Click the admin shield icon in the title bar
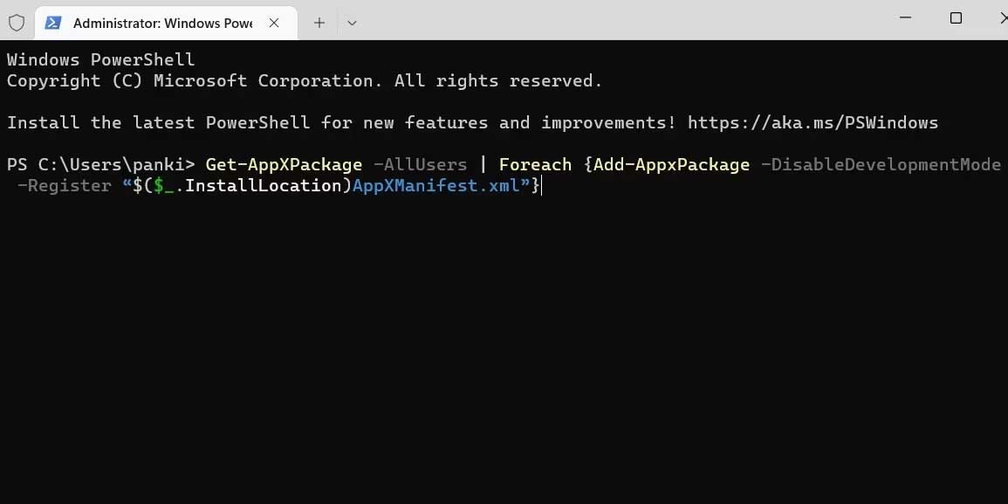Image resolution: width=1008 pixels, height=504 pixels. pyautogui.click(x=16, y=23)
